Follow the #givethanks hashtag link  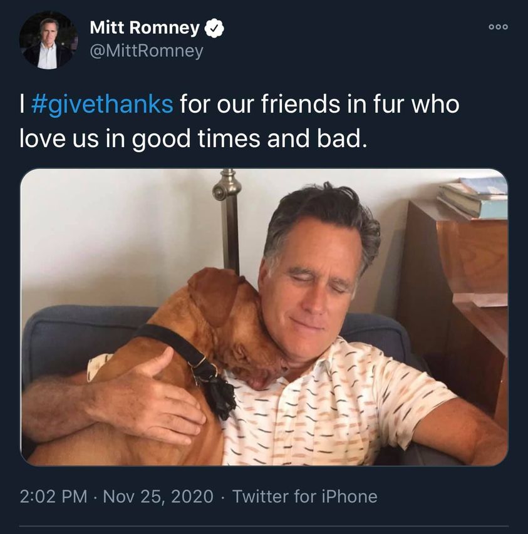coord(101,103)
